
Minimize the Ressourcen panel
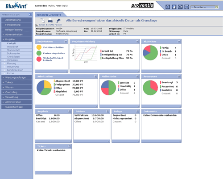pos(179,76)
